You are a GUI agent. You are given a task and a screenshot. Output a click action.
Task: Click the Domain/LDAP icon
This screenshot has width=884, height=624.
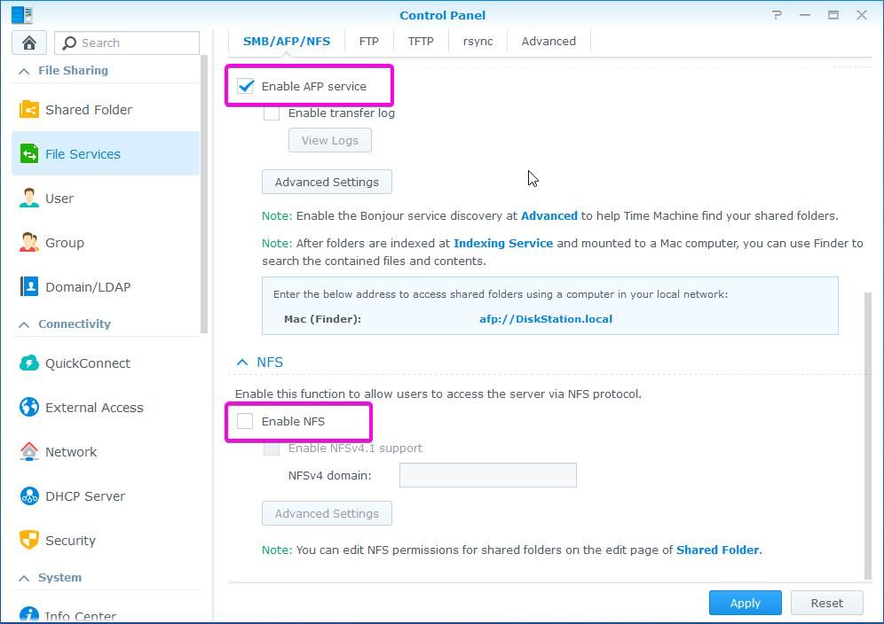(x=28, y=286)
